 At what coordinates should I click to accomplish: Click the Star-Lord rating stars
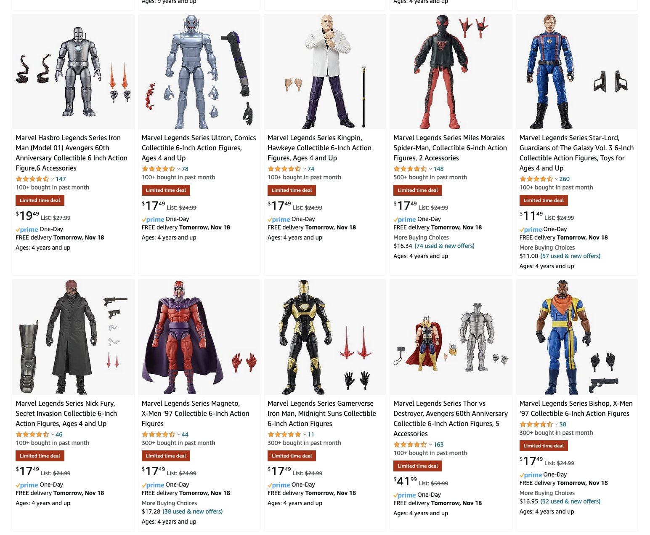536,179
